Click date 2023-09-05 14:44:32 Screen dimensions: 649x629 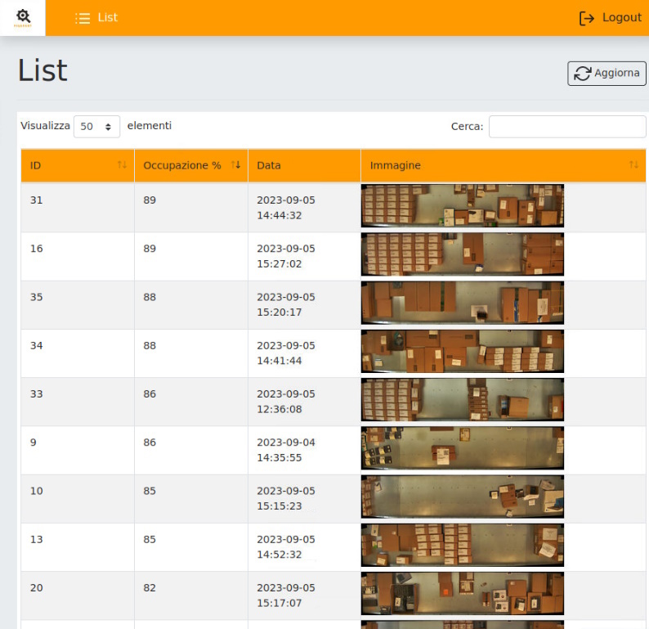(x=286, y=208)
